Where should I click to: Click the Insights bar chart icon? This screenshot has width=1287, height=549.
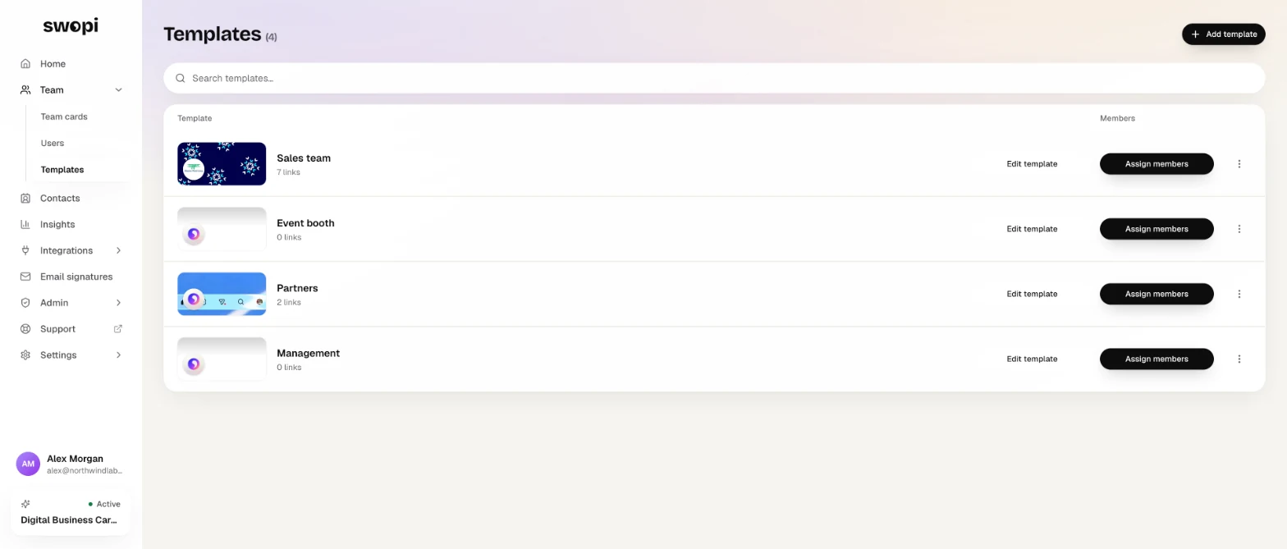(25, 224)
